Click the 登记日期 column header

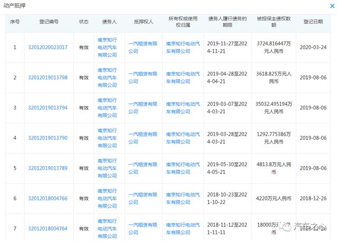tap(313, 22)
